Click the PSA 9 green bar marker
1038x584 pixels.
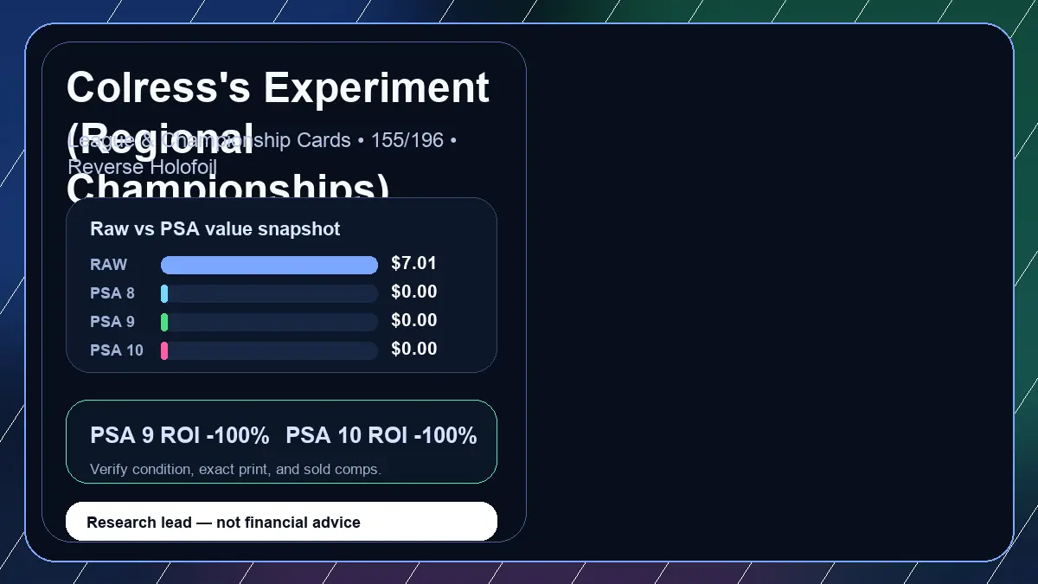[164, 322]
